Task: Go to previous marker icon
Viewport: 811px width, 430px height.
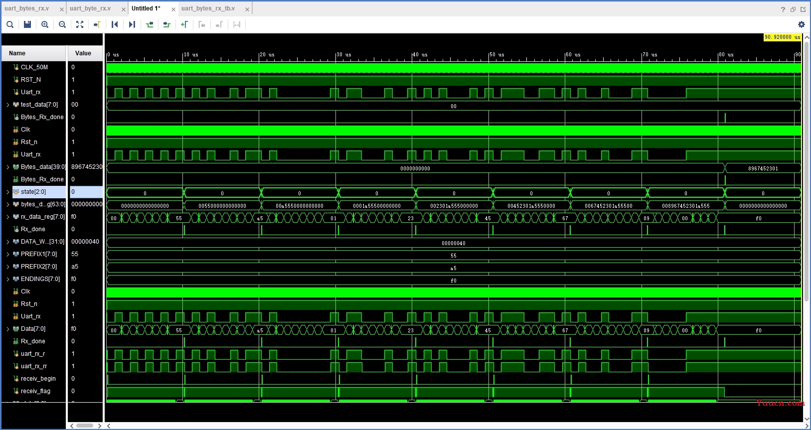Action: 202,24
